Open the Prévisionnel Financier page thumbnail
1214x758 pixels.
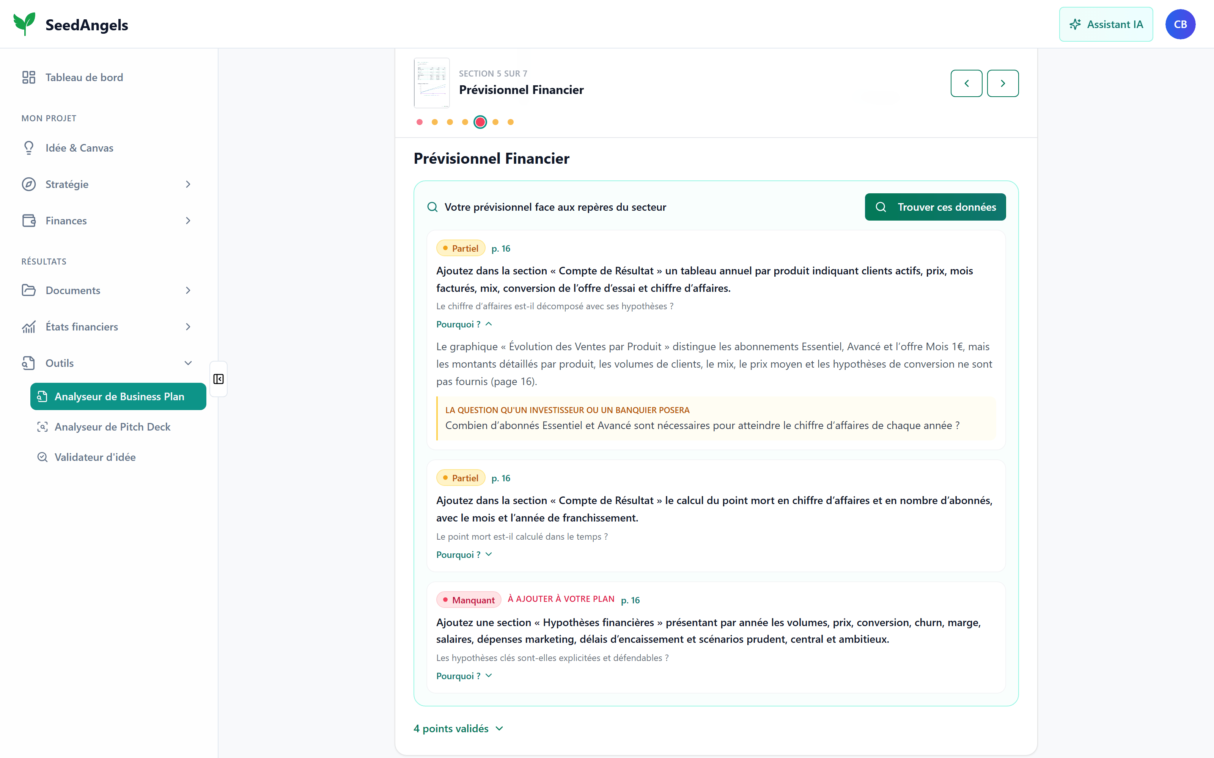431,83
